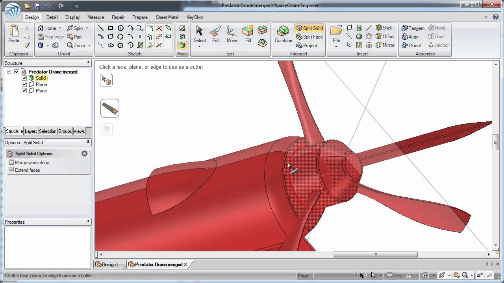The width and height of the screenshot is (504, 283).
Task: Select Solid1 in the Structure tree
Action: click(x=41, y=78)
